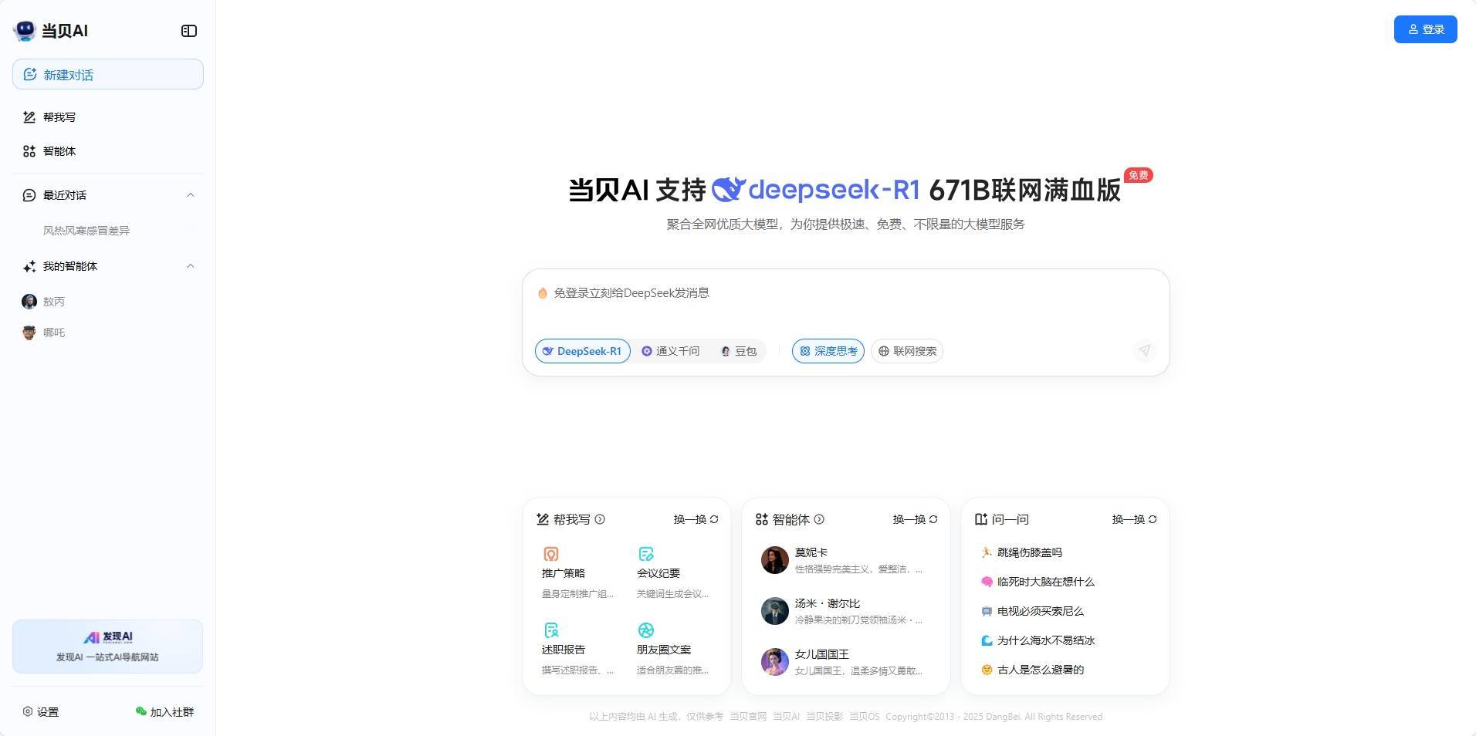Refresh 帮我写 suggestions with 换一换
Screen dimensions: 1476x736
pyautogui.click(x=696, y=519)
